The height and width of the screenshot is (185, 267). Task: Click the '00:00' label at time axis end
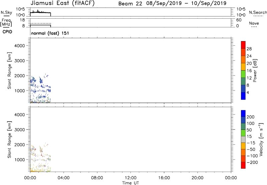[x=231, y=178]
